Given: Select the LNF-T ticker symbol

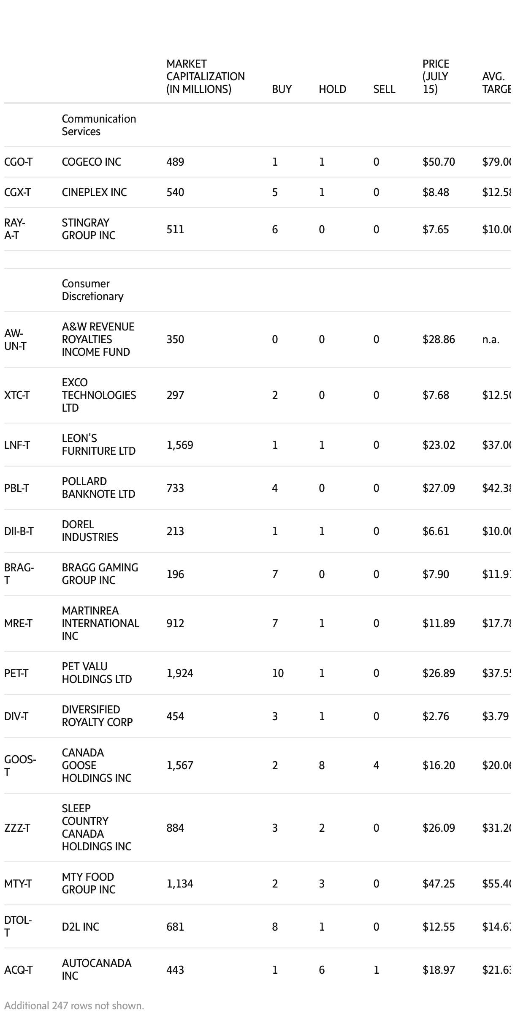Looking at the screenshot, I should (x=17, y=445).
